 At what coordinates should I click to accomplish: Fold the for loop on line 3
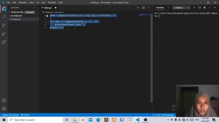tap(48, 22)
